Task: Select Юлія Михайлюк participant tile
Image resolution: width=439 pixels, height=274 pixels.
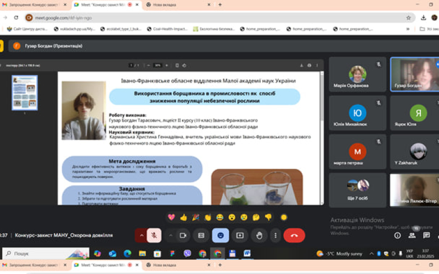Action: coord(358,113)
